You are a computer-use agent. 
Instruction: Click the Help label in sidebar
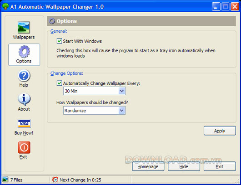pos(24,85)
